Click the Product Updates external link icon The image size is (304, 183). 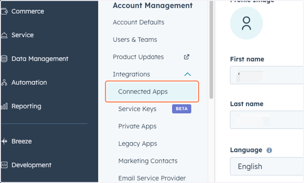click(187, 57)
